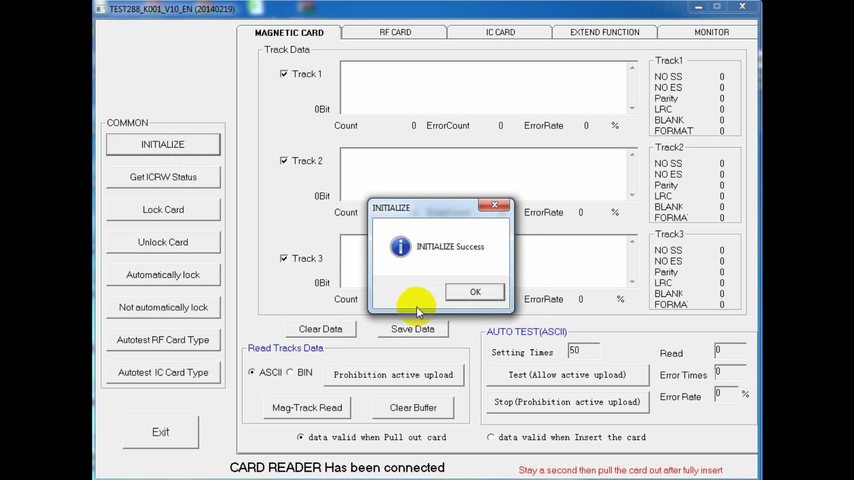The width and height of the screenshot is (854, 480).
Task: Click the application icon in title bar
Action: coord(101,9)
